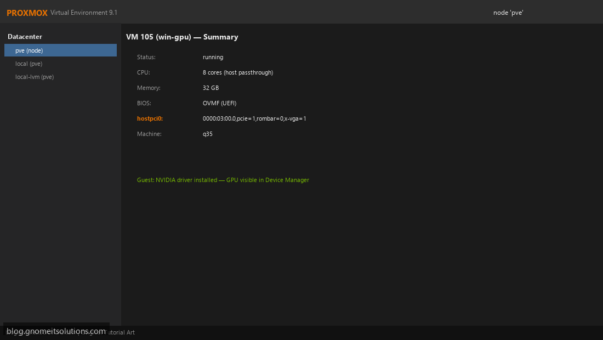Click the Machine label
This screenshot has height=340, width=603.
(x=149, y=134)
